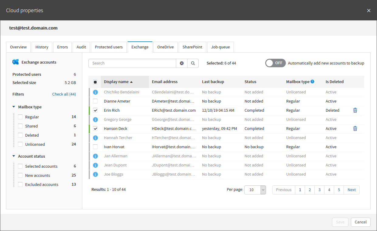Sort by Display name ascending arrow
This screenshot has width=377, height=231.
[x=131, y=82]
